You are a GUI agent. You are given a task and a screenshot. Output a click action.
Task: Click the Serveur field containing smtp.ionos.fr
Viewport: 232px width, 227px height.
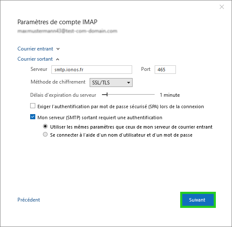pos(92,70)
